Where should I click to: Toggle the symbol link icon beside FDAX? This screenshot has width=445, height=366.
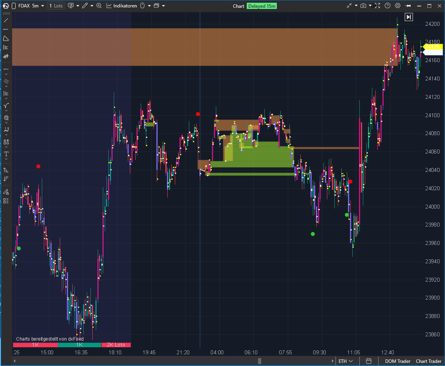(x=14, y=6)
